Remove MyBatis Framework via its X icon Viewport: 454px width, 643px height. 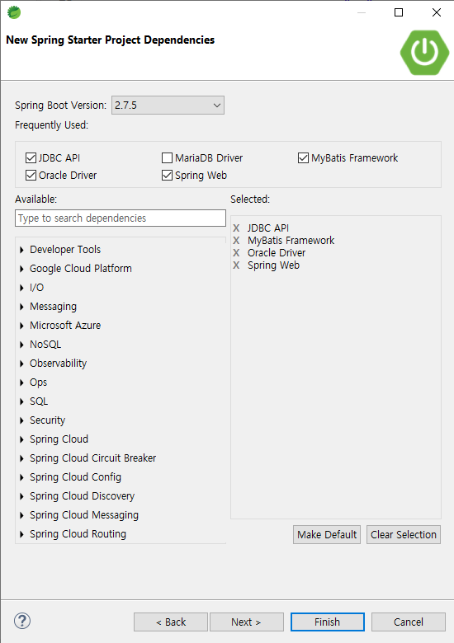[236, 241]
